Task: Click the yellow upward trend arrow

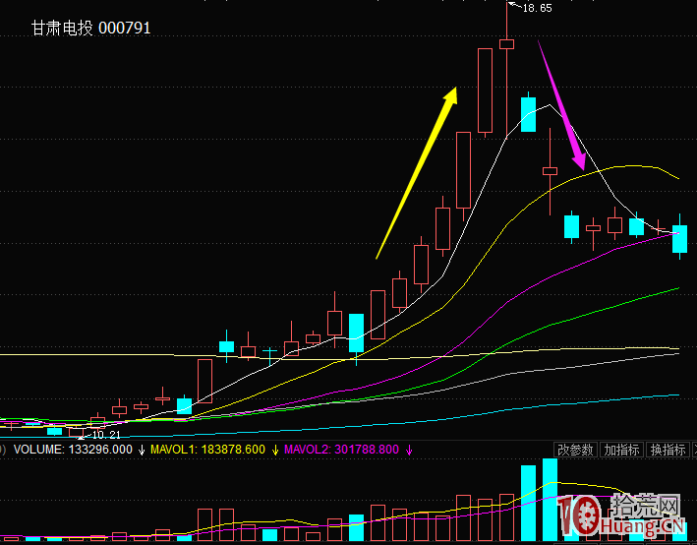Action: coord(418,172)
